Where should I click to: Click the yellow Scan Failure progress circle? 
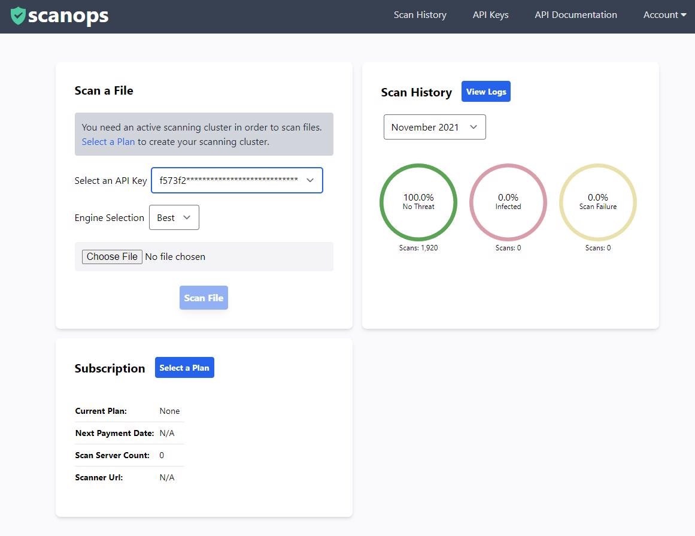coord(597,202)
